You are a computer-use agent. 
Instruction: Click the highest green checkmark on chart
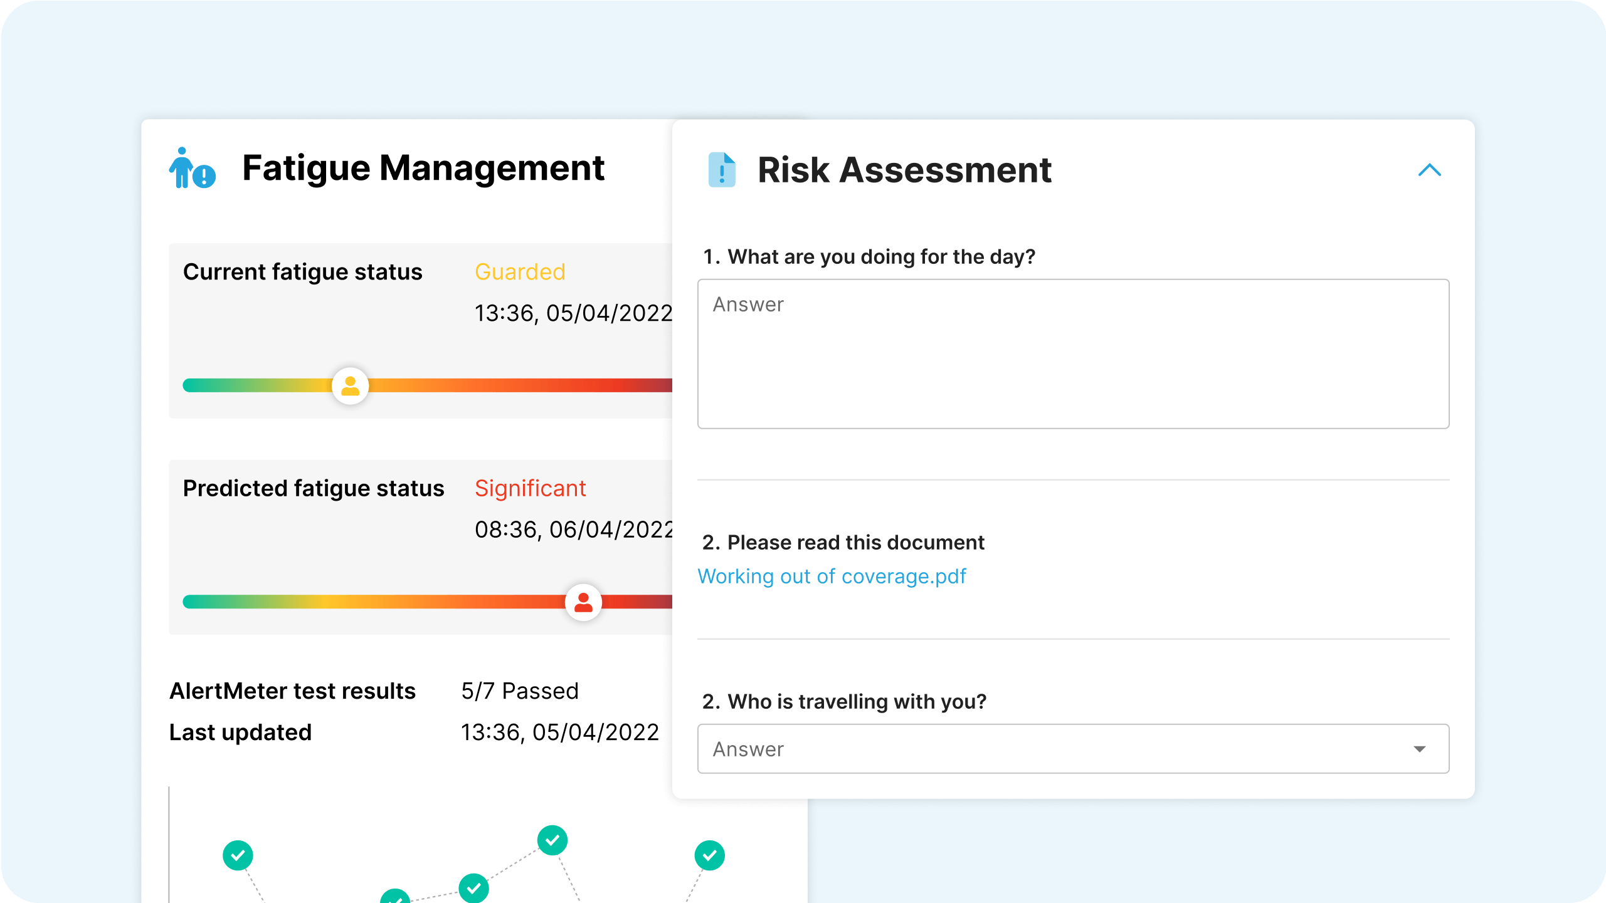pos(552,840)
